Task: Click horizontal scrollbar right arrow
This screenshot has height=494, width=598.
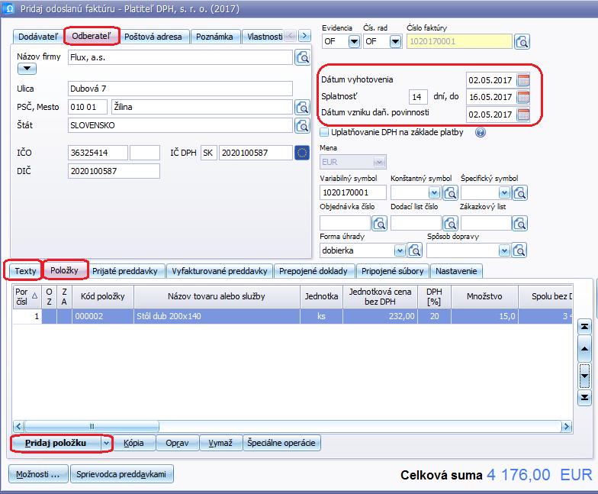Action: click(566, 426)
